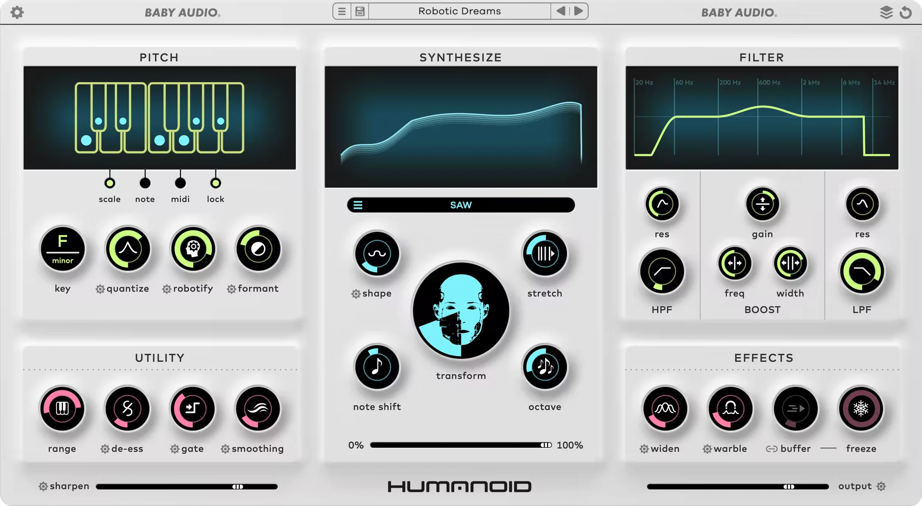Viewport: 922px width, 506px height.
Task: Open widen settings gear
Action: coord(644,449)
